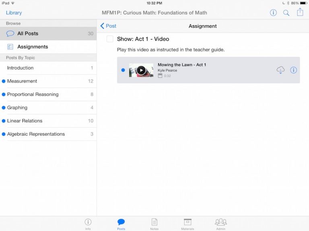Tap the course info icon in top bar
The image size is (309, 231).
[x=273, y=13]
